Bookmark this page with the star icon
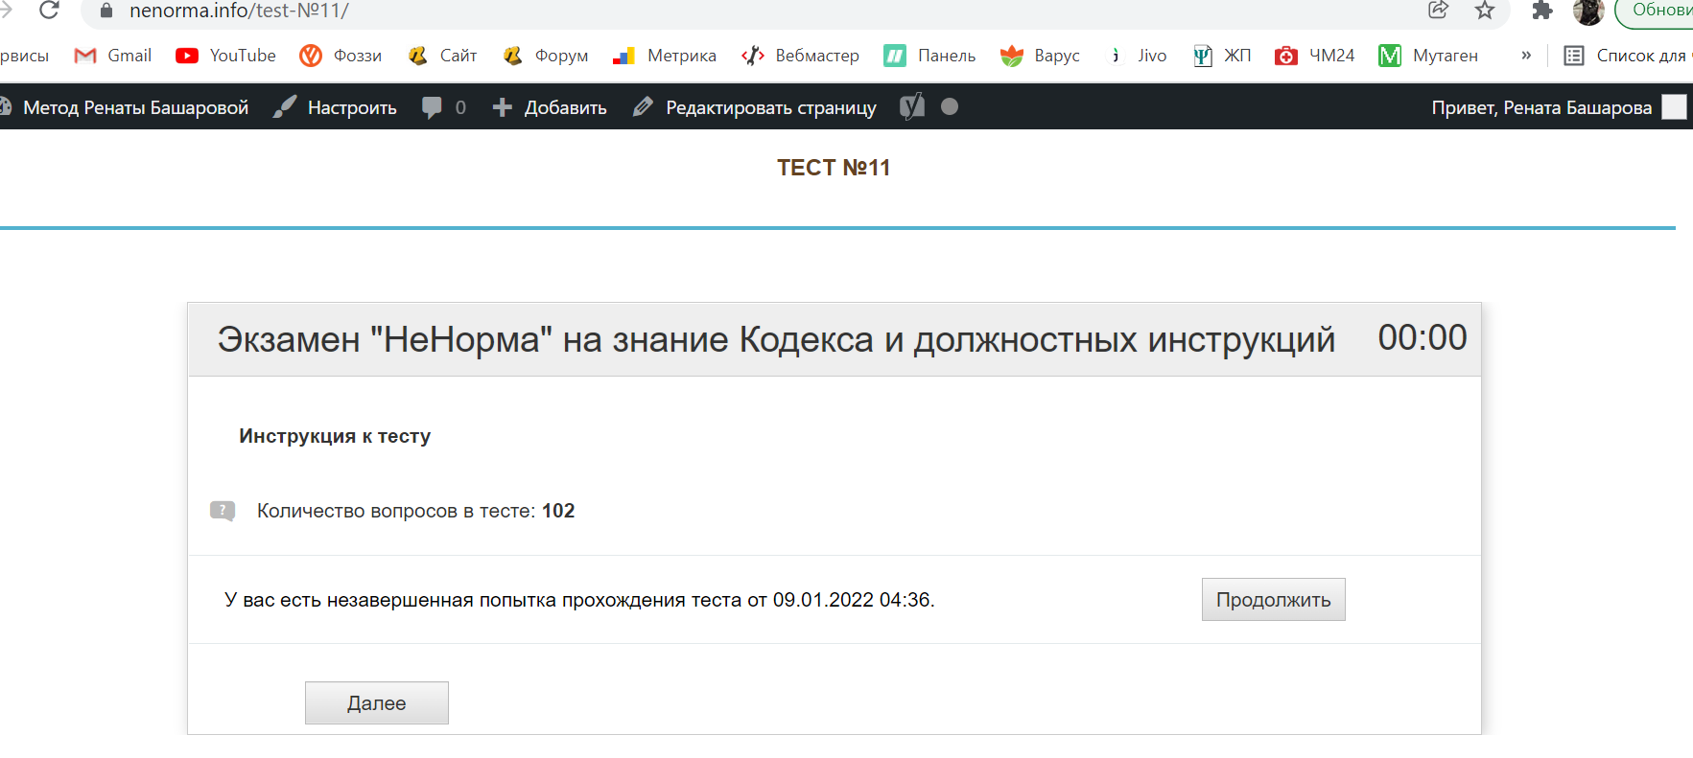The height and width of the screenshot is (758, 1693). click(1484, 11)
